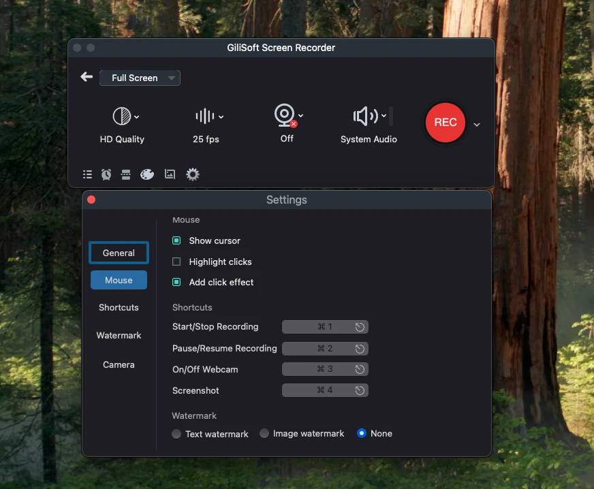
Task: Expand the System Audio chevron
Action: pyautogui.click(x=384, y=116)
